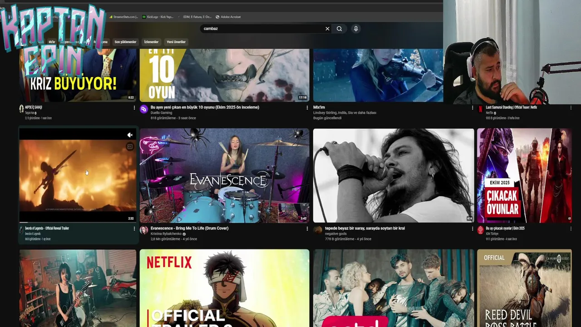This screenshot has width=581, height=327.
Task: Open "AKP'DE İÇ SAVAŞ" video title
Action: pyautogui.click(x=34, y=108)
